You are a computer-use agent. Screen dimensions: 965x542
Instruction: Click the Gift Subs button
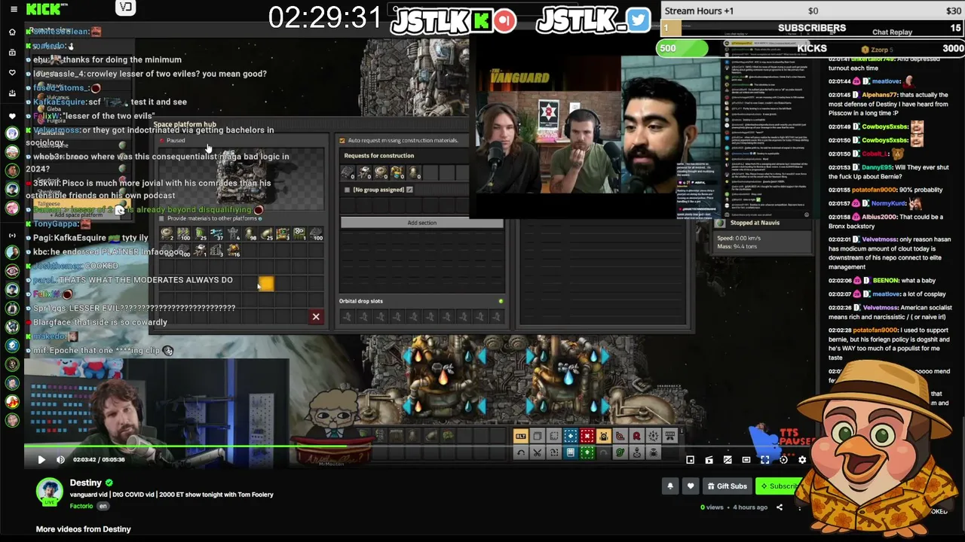pyautogui.click(x=728, y=486)
